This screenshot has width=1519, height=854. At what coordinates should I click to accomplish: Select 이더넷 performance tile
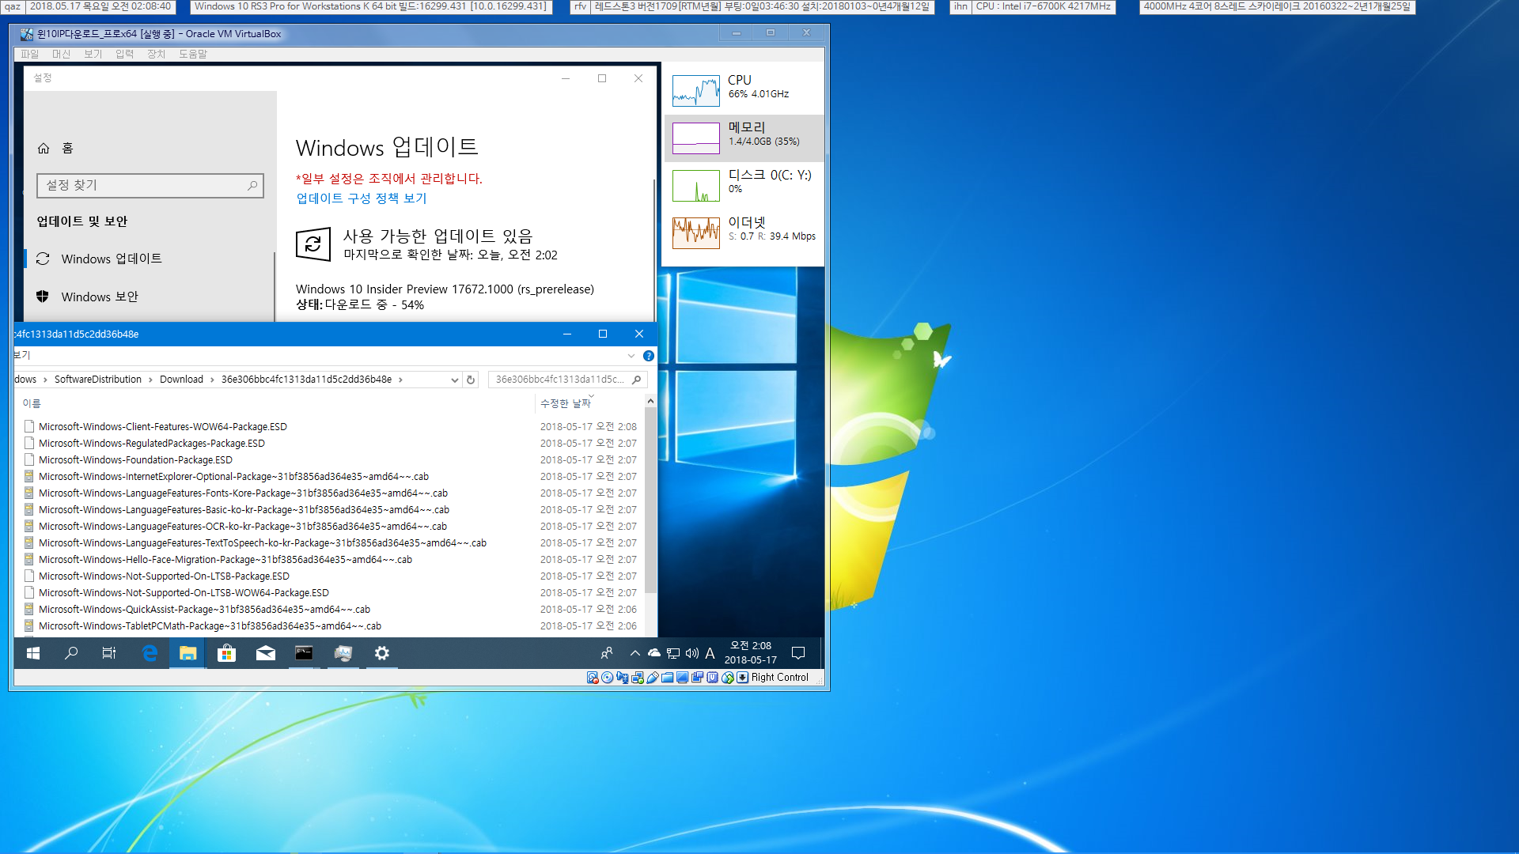click(x=744, y=233)
